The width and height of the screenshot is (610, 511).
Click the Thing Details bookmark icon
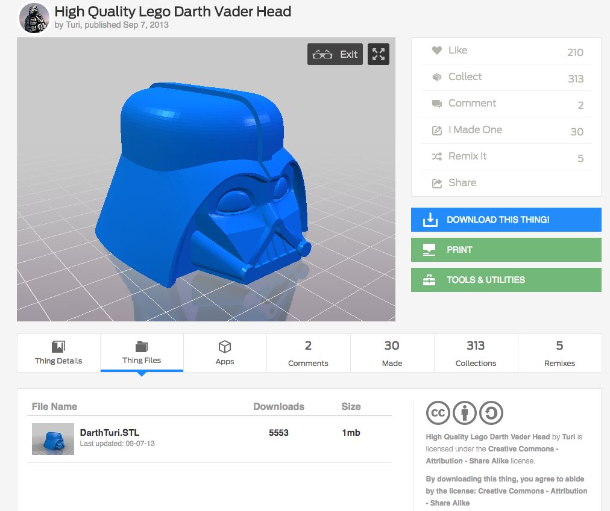click(58, 346)
